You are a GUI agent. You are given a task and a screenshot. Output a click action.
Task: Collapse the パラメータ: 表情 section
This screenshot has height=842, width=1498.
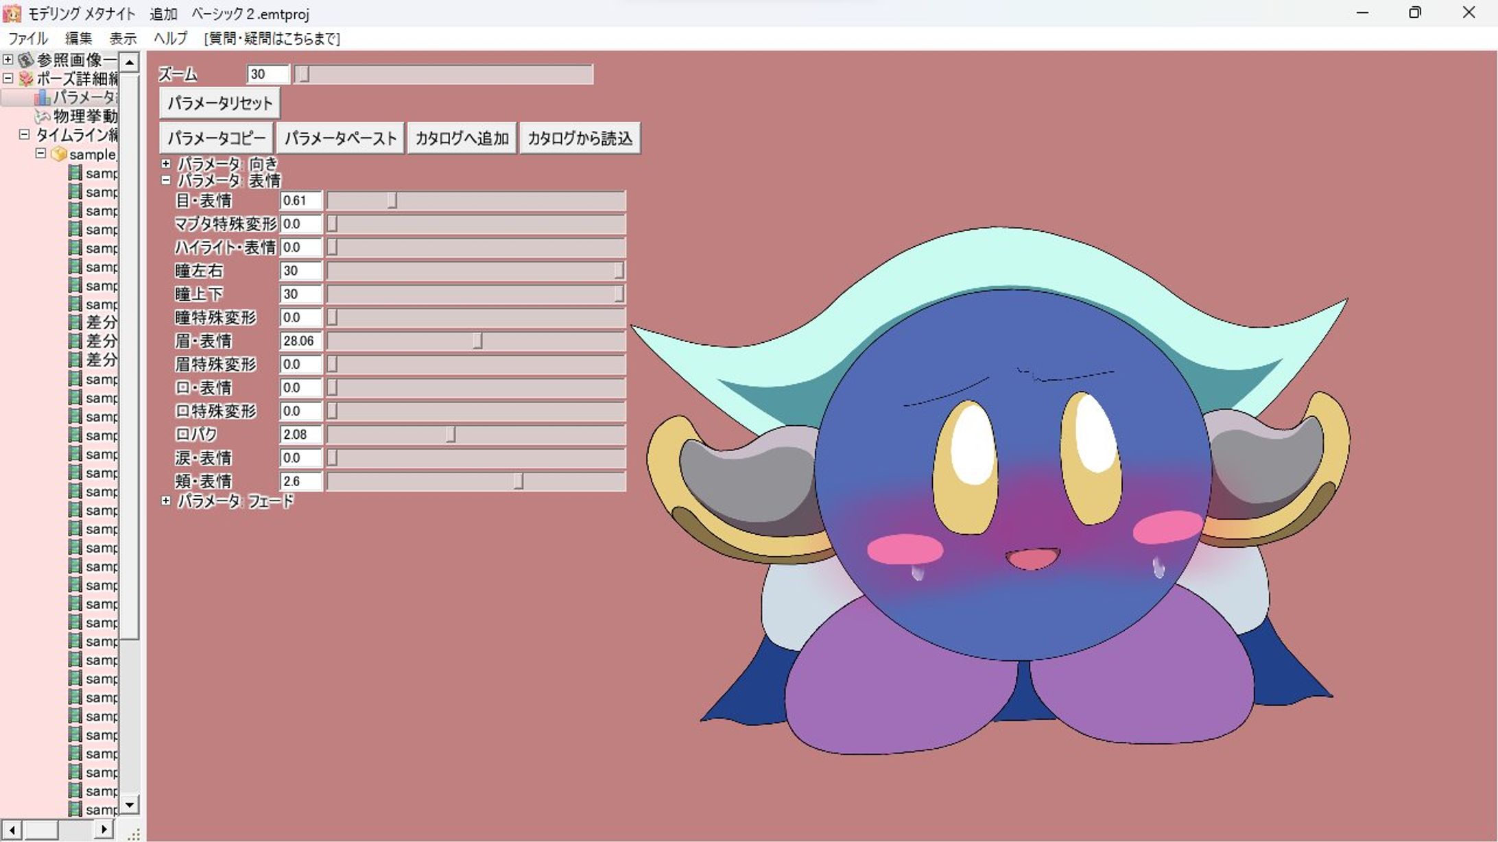(166, 180)
